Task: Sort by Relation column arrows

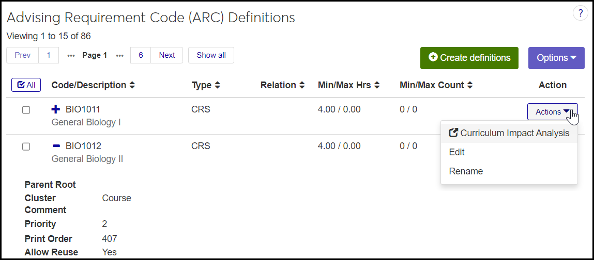Action: 301,85
